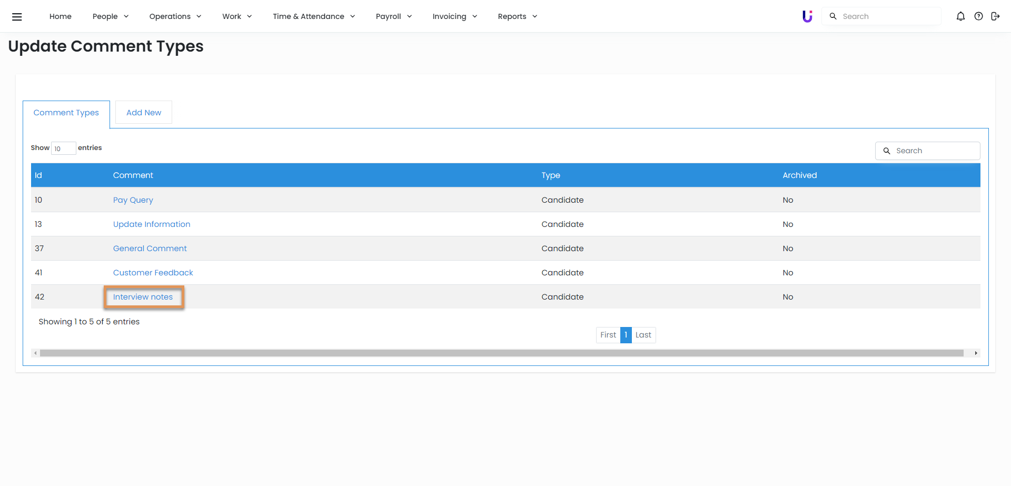Open the Payroll dropdown
Screen dimensions: 1011x486
[x=393, y=16]
